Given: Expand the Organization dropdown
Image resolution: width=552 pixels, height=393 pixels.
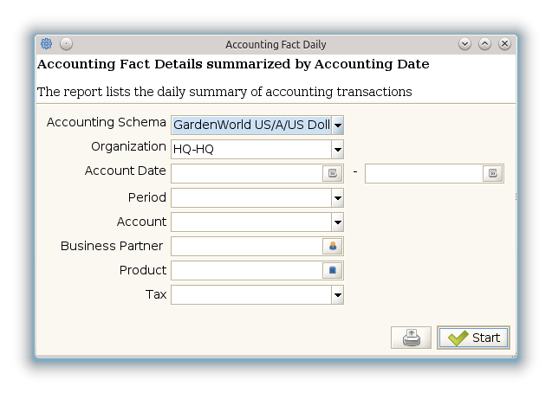Looking at the screenshot, I should click(x=337, y=149).
